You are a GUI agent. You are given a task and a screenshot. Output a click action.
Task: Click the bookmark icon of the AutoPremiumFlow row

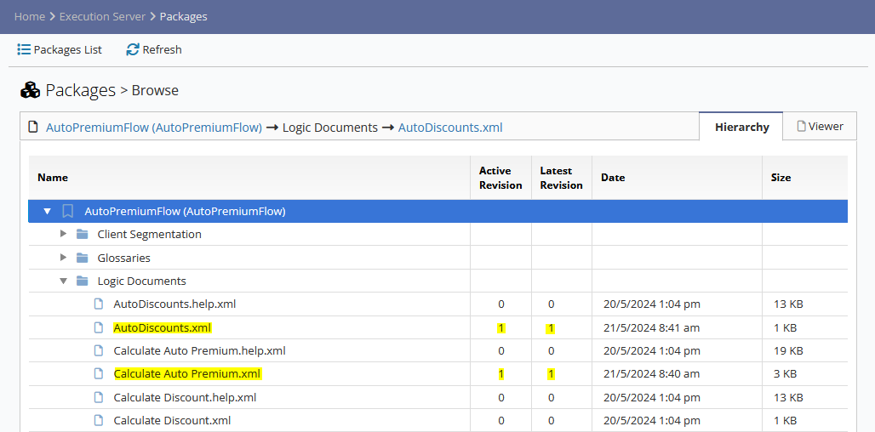(67, 211)
